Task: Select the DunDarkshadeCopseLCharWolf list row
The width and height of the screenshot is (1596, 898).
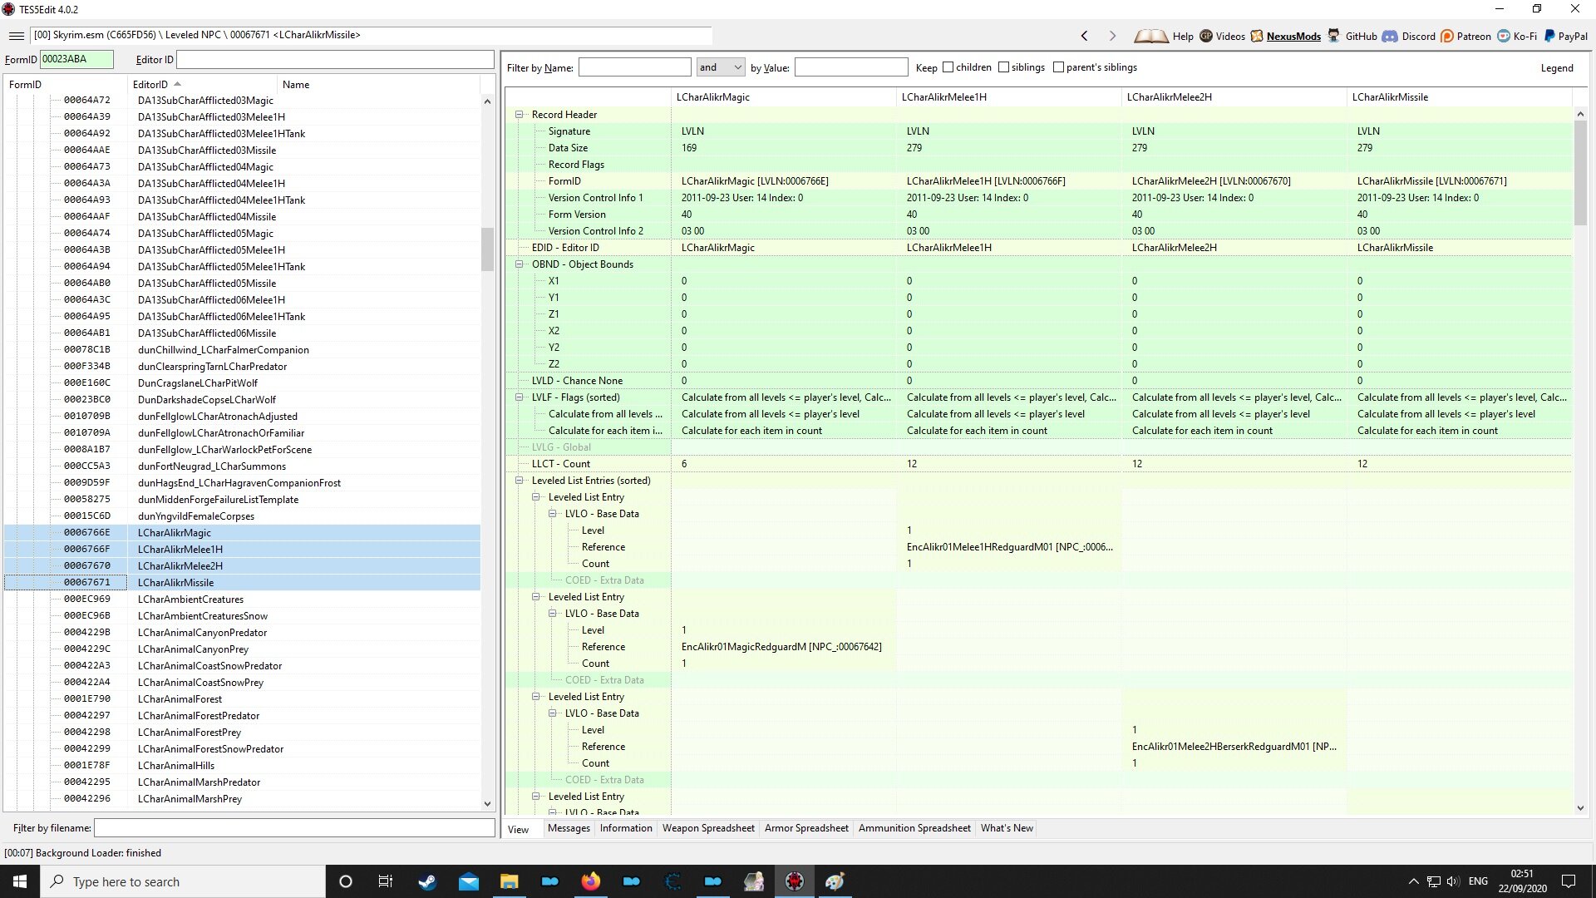Action: [243, 399]
